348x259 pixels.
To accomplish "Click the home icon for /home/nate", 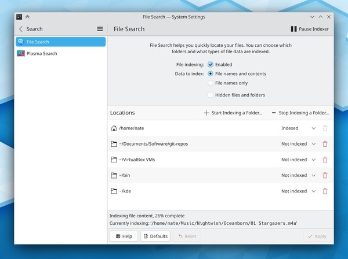I will [114, 128].
